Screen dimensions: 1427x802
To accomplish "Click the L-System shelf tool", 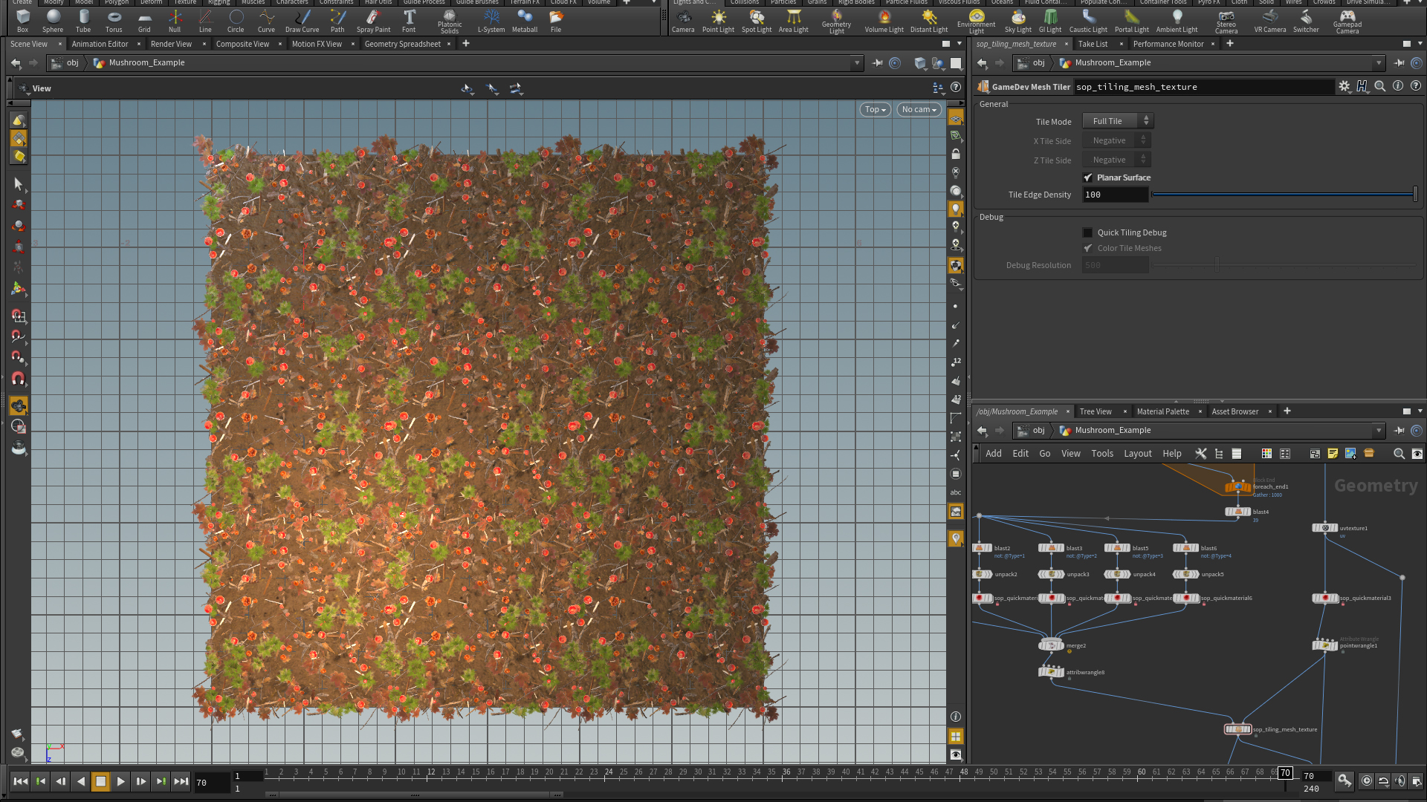I will 491,20.
